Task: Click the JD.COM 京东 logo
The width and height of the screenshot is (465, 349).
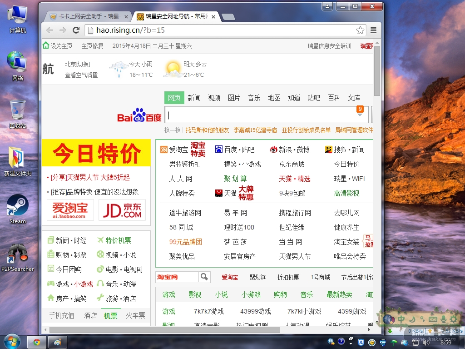Action: 122,210
